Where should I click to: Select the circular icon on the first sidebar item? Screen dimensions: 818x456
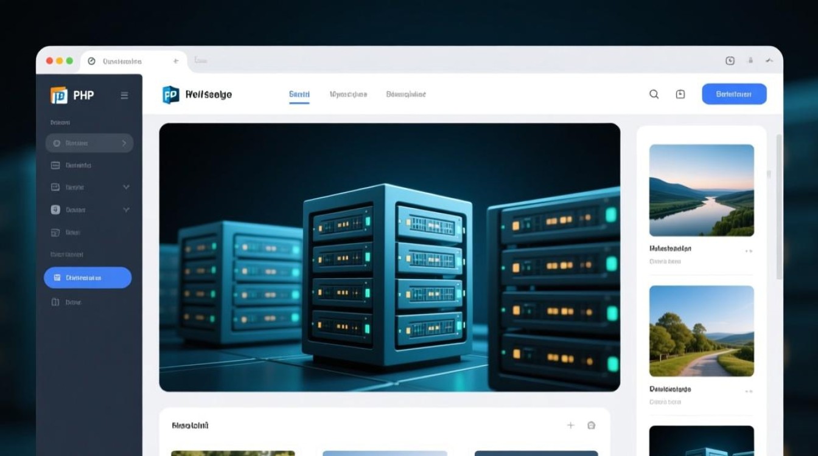57,143
